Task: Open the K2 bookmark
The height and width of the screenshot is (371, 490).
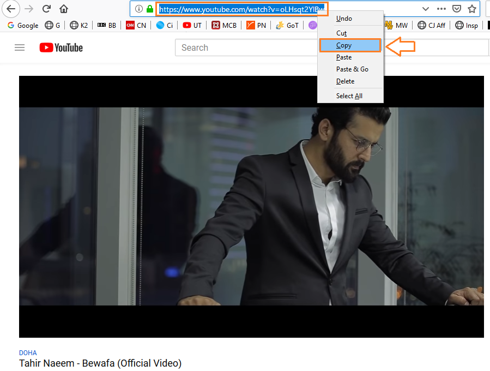Action: [78, 25]
